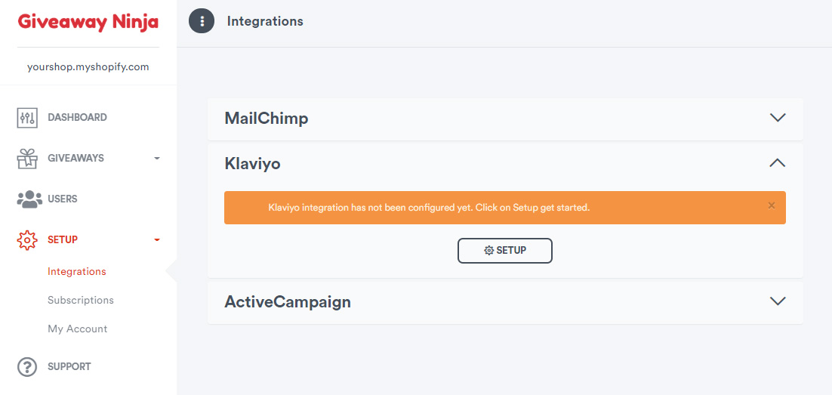Collapse the Klaviyo section chevron
Image resolution: width=832 pixels, height=395 pixels.
(778, 163)
